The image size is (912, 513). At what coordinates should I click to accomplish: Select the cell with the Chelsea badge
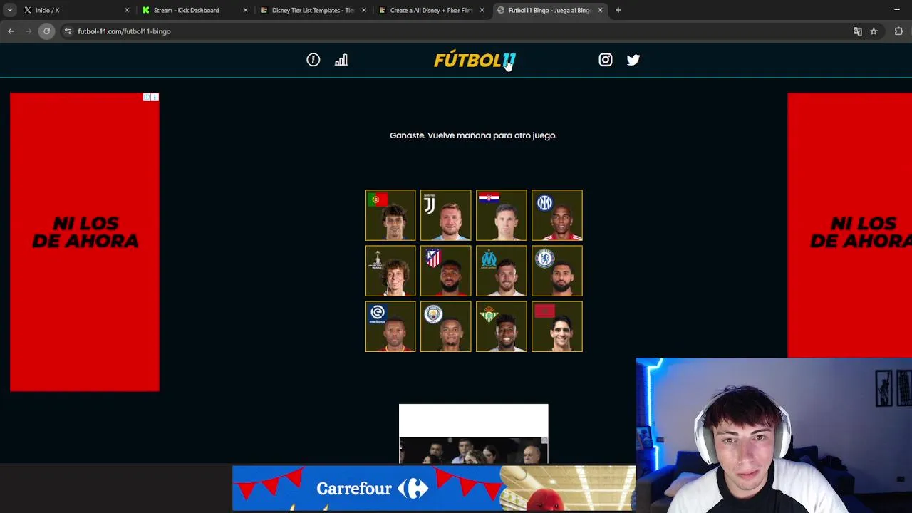(556, 271)
